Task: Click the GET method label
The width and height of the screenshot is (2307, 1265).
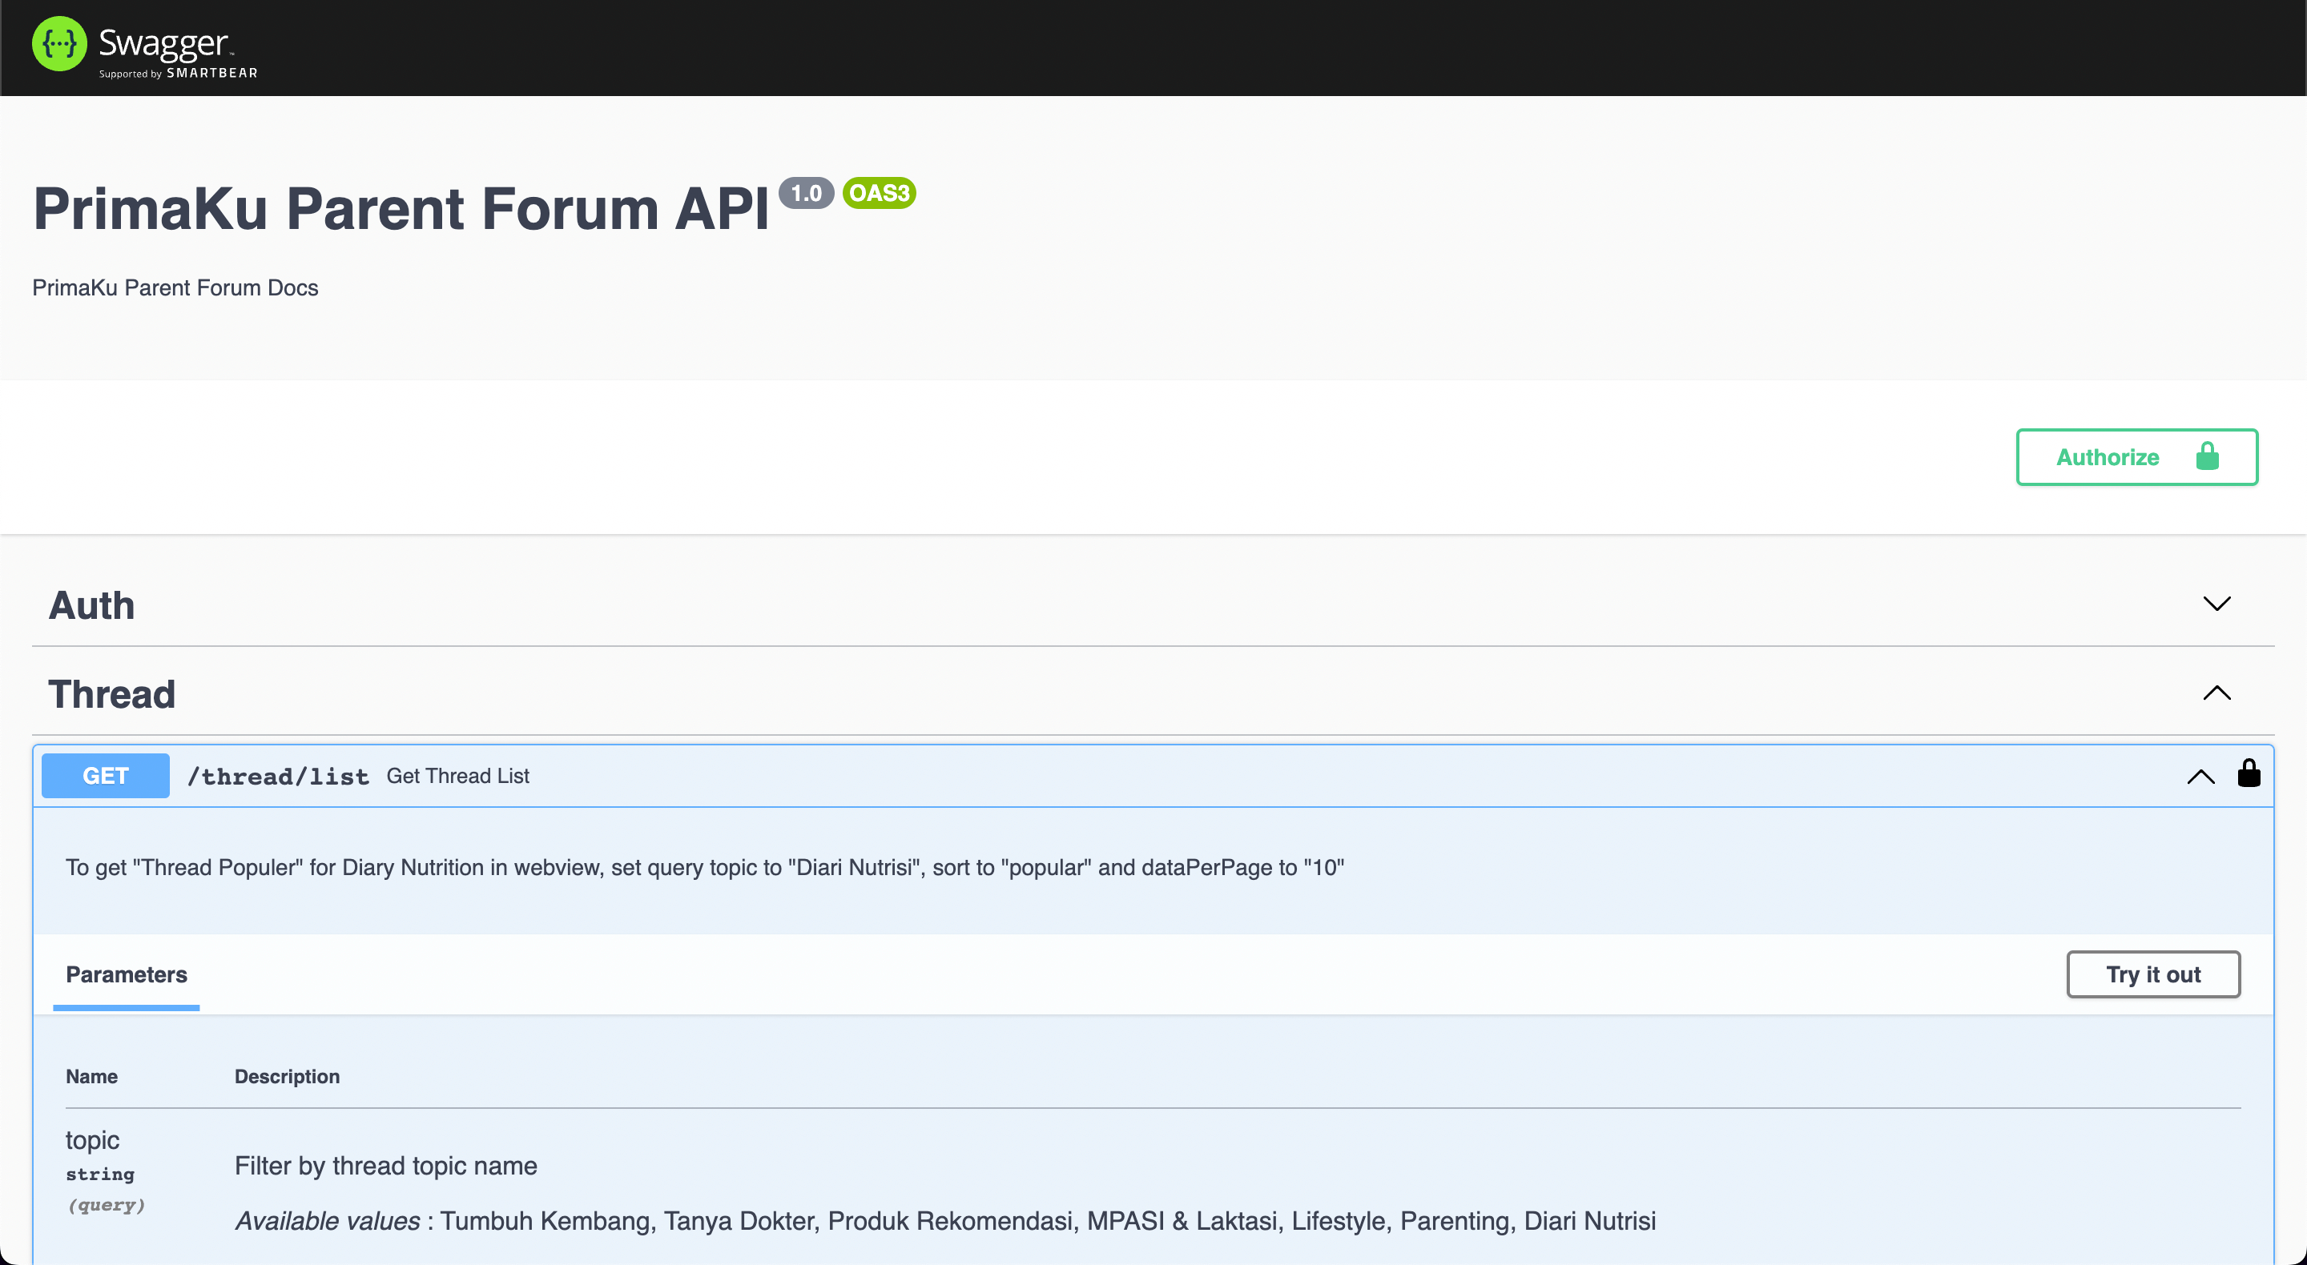Action: tap(106, 775)
